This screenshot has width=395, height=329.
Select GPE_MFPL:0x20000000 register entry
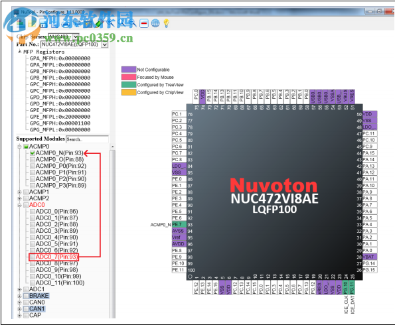pos(60,117)
